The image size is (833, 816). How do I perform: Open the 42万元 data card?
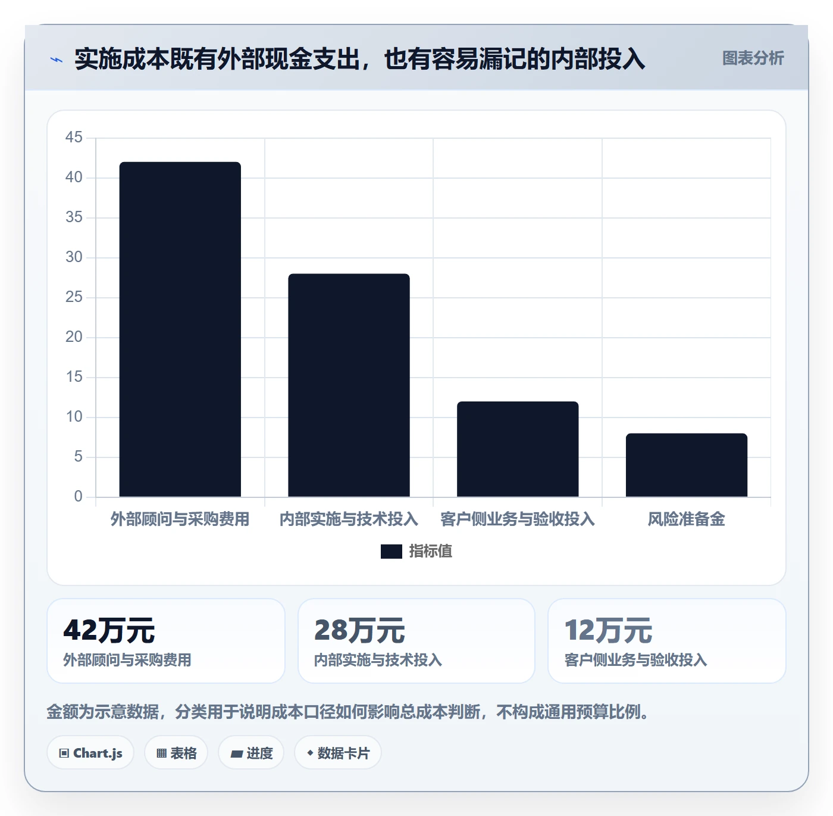(166, 641)
